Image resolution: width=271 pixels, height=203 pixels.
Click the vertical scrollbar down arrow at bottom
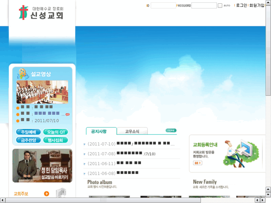point(268,194)
